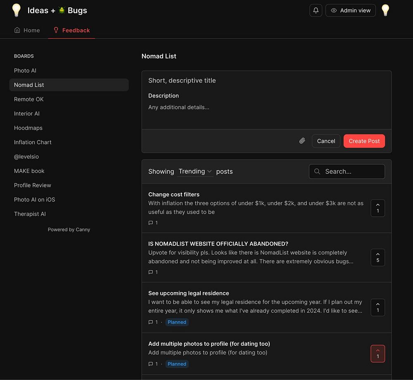The image size is (413, 380).
Task: Focus the Search posts field
Action: pos(347,172)
